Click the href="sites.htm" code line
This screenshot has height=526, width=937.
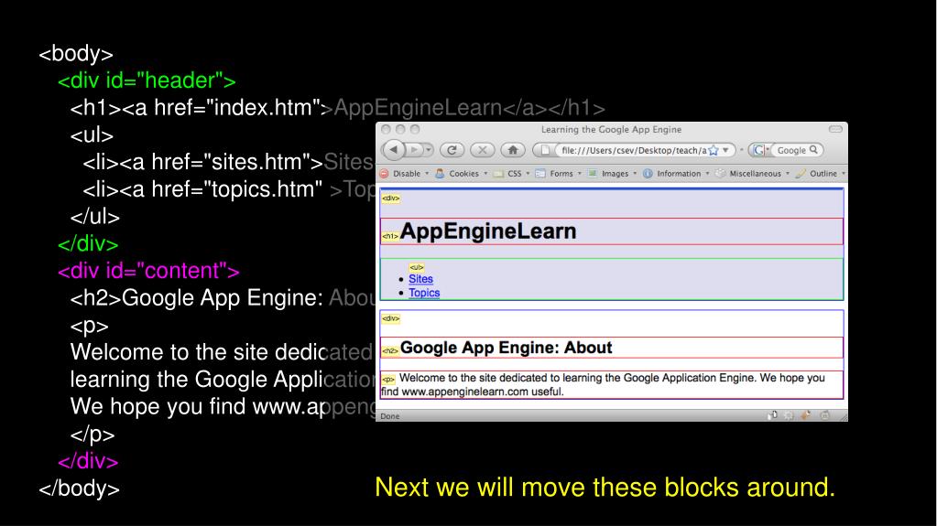(x=229, y=162)
